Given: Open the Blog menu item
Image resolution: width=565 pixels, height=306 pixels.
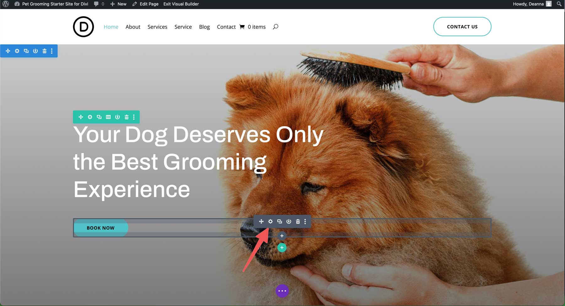Looking at the screenshot, I should (204, 27).
